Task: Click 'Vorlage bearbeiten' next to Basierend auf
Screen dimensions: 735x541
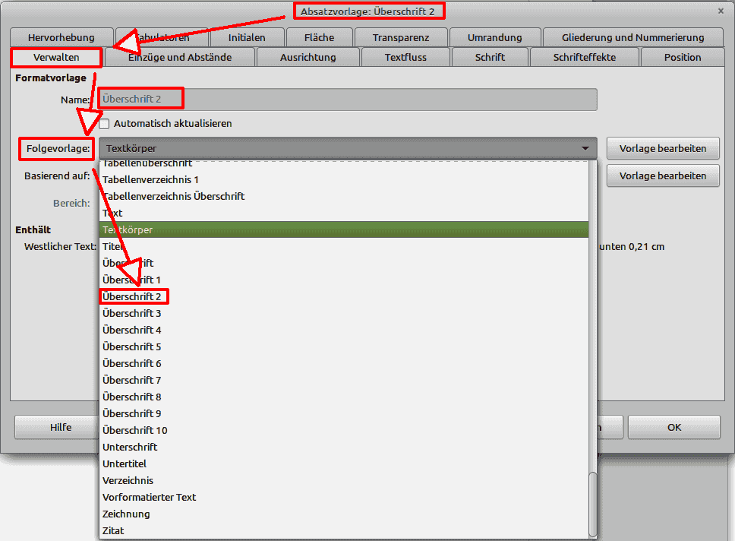Action: (663, 176)
